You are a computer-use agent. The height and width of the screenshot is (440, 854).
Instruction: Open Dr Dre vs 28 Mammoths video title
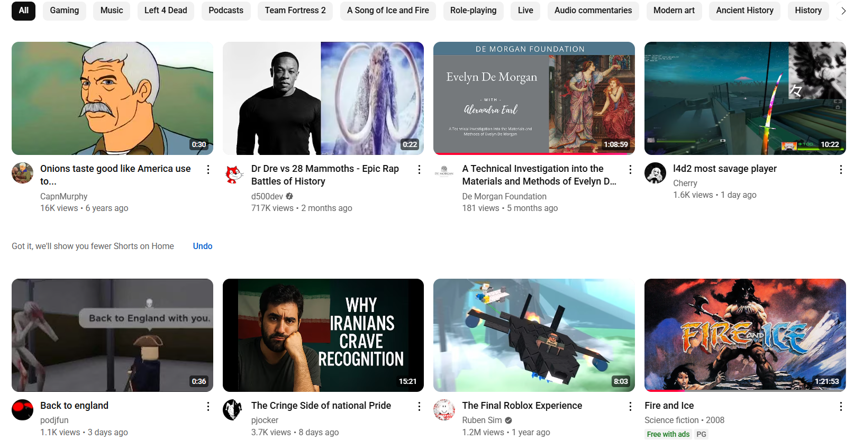[325, 175]
